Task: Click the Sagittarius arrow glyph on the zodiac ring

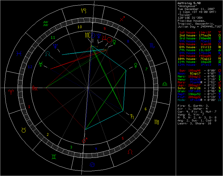Action: 122,19
